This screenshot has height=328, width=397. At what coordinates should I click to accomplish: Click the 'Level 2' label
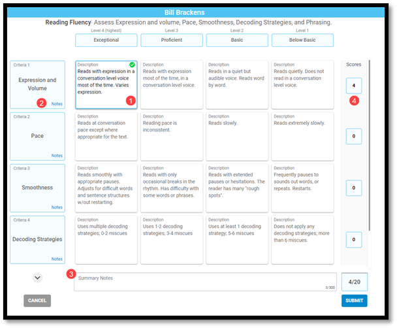tap(237, 31)
